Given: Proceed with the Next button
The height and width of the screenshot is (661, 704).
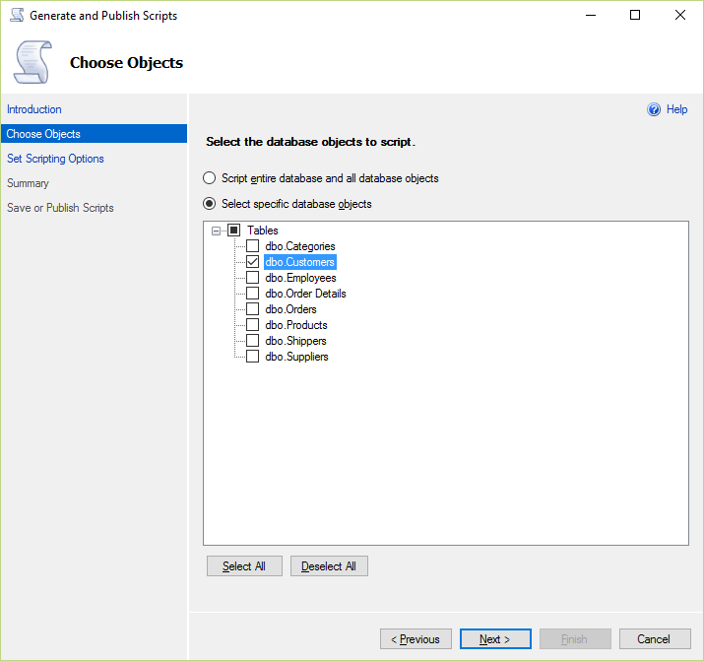Looking at the screenshot, I should [495, 639].
